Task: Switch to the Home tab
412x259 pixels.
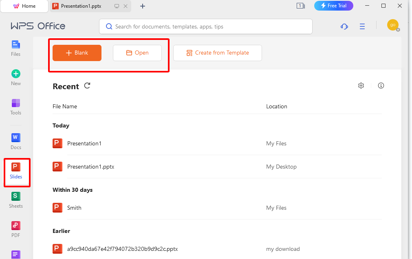Action: 24,6
